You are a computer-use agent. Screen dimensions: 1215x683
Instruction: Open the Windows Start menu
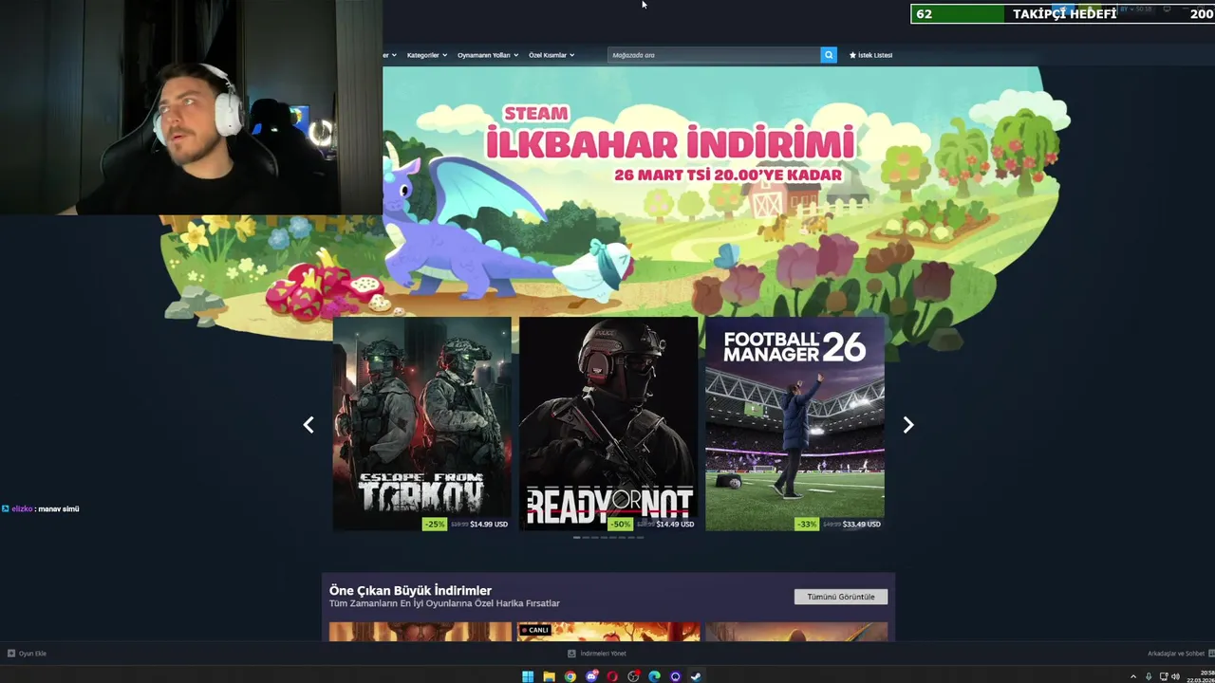tap(528, 676)
